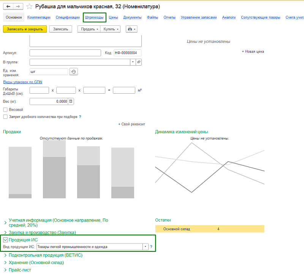Open the 'Файлы' tab

tap(152, 17)
